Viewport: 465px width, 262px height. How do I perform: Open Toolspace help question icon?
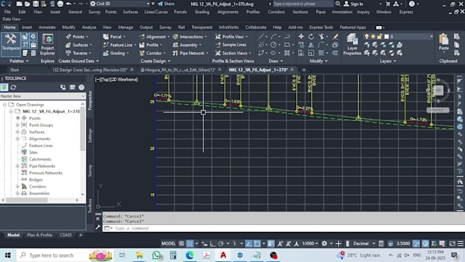(x=81, y=88)
